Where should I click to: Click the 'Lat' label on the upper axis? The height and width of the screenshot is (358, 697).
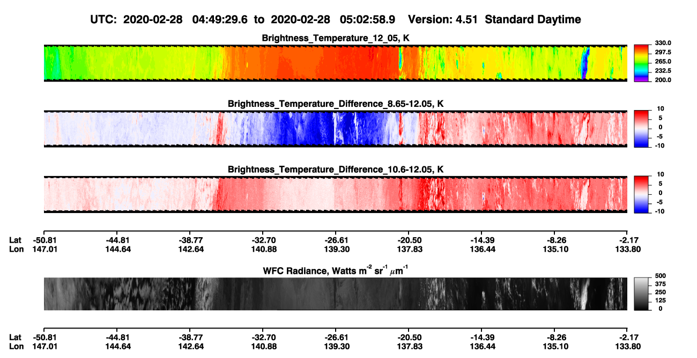coord(15,240)
